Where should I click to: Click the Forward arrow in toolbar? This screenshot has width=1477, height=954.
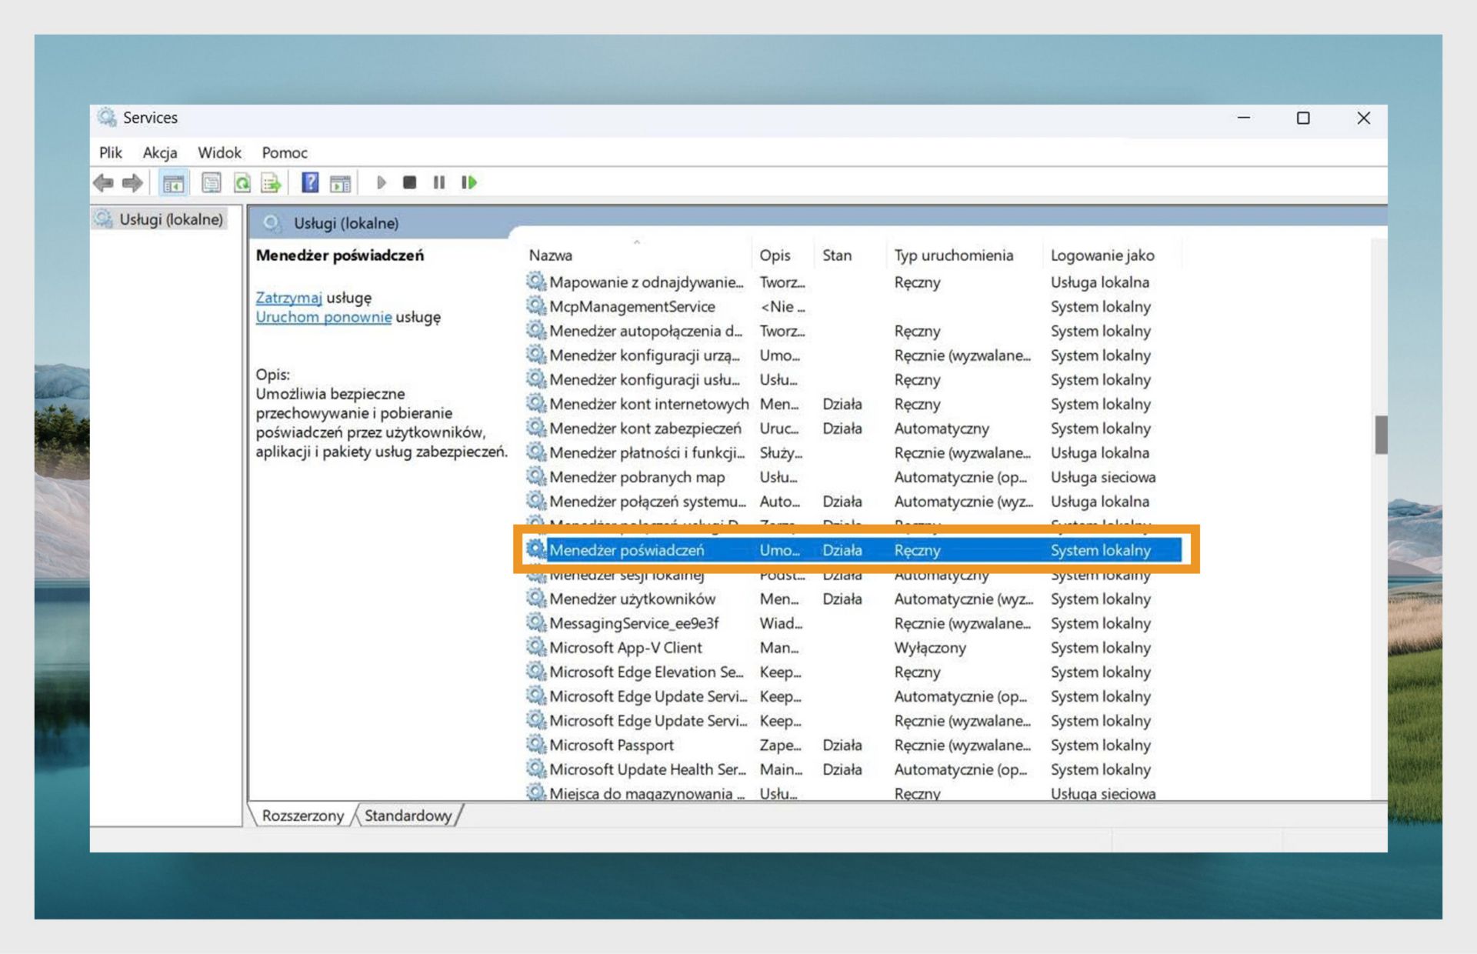coord(132,183)
